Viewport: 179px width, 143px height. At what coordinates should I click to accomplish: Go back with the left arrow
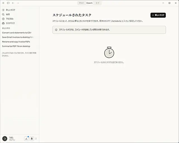coord(13,3)
